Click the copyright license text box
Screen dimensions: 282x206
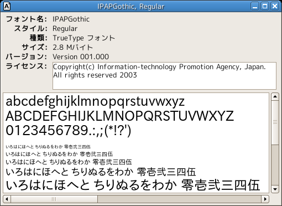coord(164,76)
